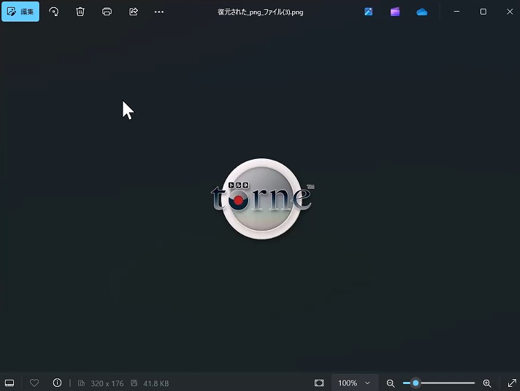
Task: Open the OneDrive cloud icon
Action: tap(422, 13)
